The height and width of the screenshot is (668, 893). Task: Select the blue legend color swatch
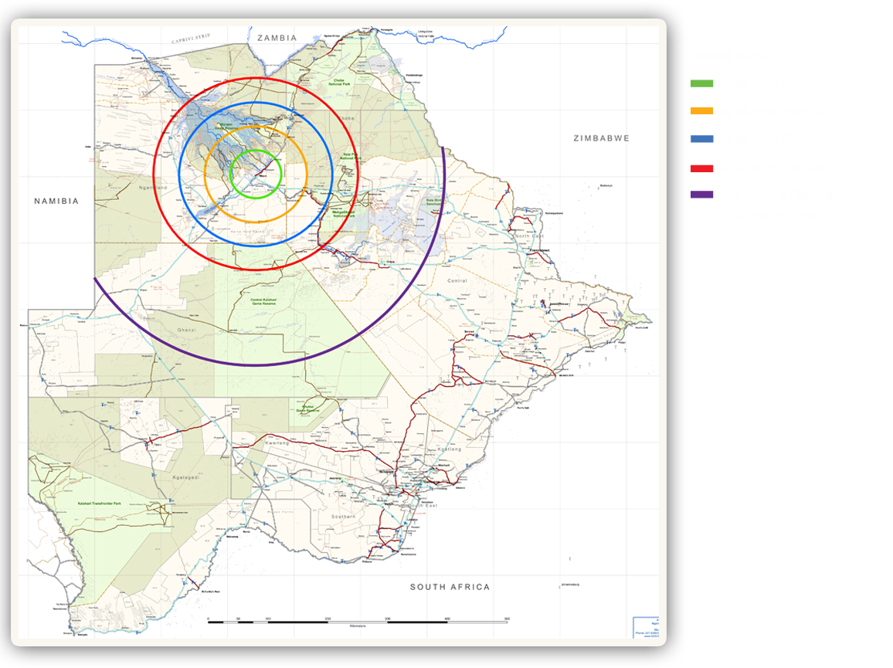(701, 140)
